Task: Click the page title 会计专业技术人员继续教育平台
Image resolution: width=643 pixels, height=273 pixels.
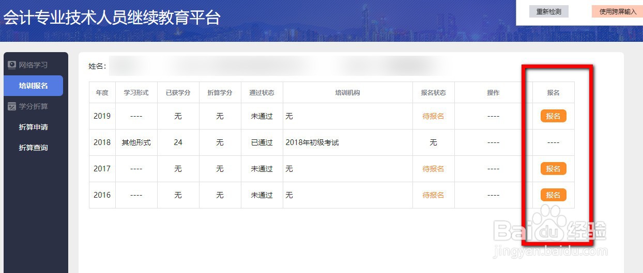Action: 112,17
